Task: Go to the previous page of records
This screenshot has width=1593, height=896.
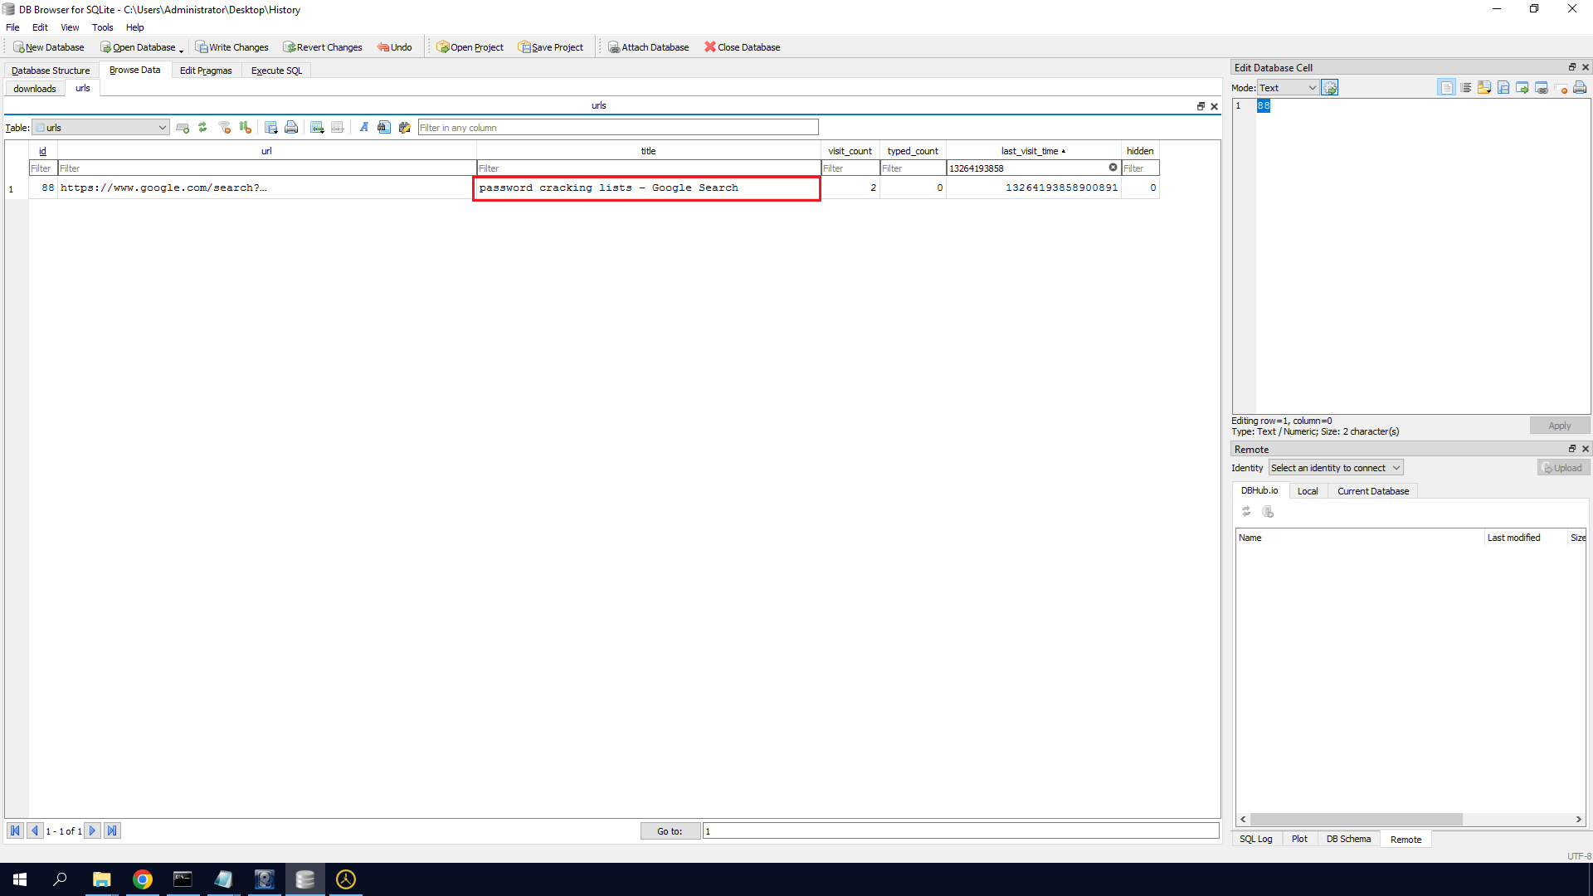Action: pyautogui.click(x=35, y=830)
